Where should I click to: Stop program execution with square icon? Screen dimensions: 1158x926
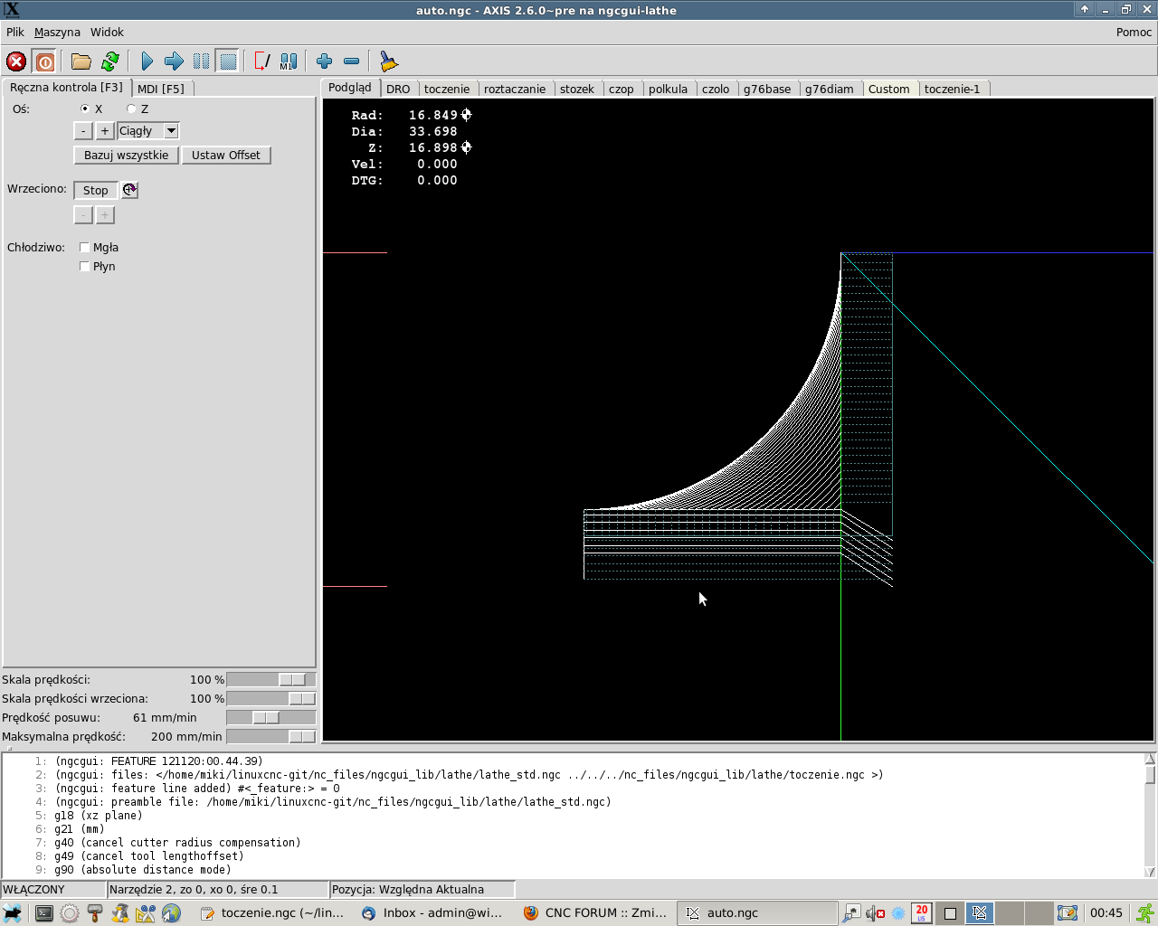[x=228, y=61]
